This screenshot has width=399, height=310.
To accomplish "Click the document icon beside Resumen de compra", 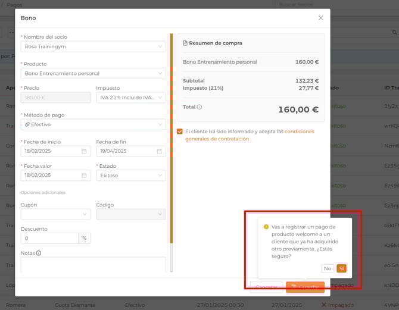I will coord(185,43).
